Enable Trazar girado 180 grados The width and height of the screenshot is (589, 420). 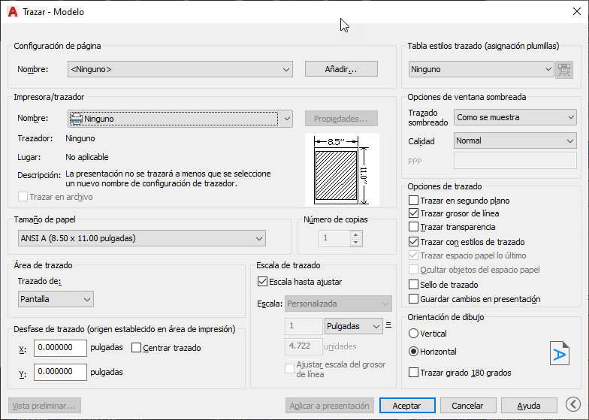pyautogui.click(x=413, y=373)
